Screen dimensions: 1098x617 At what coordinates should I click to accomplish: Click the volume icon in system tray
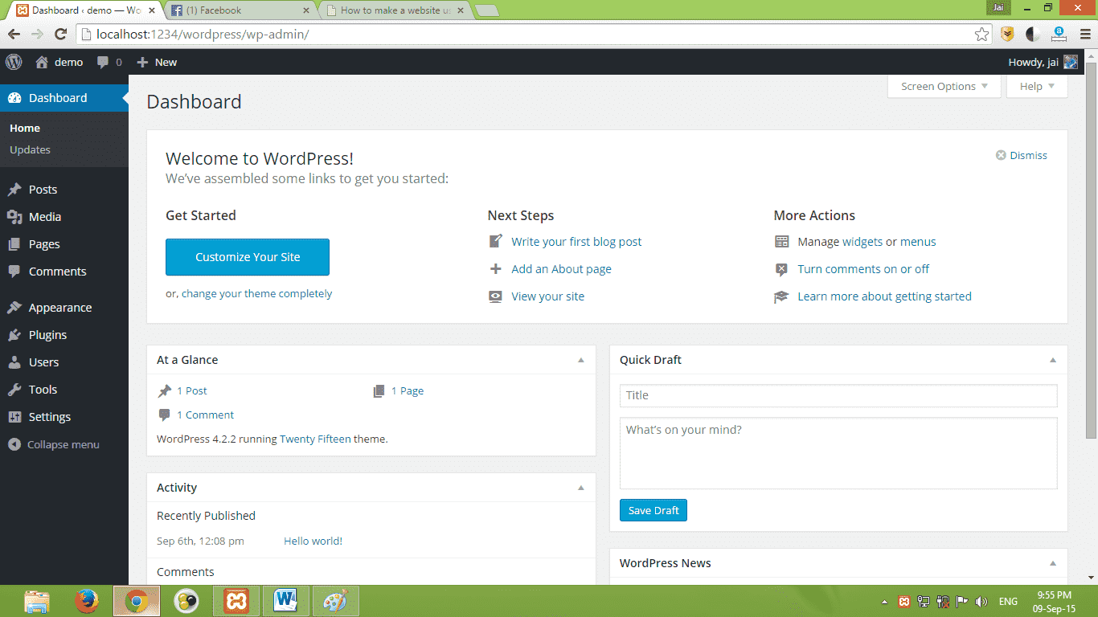pos(981,601)
